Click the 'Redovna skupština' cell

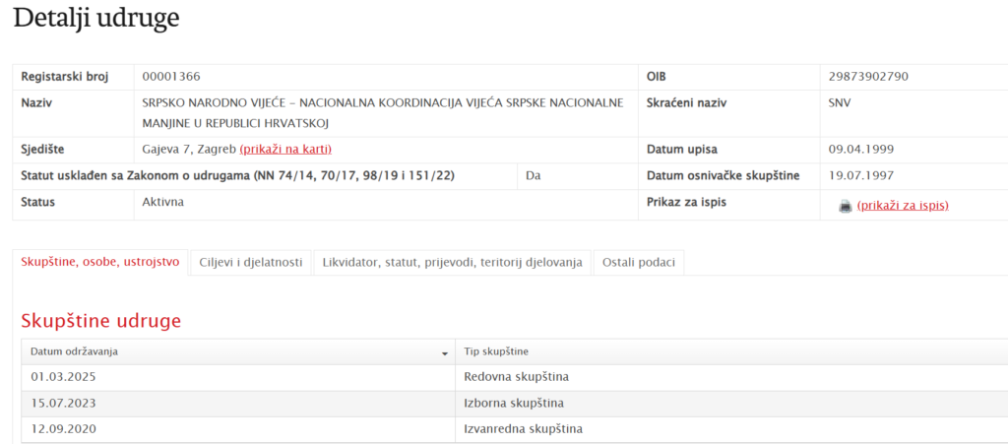tap(516, 377)
